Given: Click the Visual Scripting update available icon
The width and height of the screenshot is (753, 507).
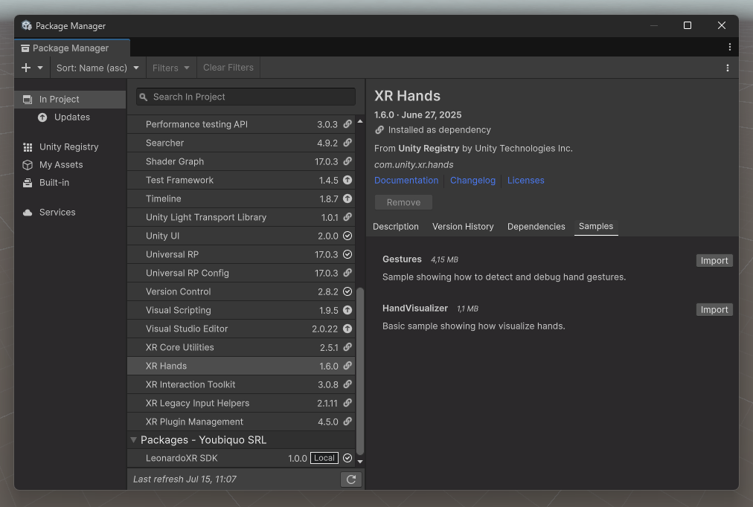Looking at the screenshot, I should tap(347, 310).
